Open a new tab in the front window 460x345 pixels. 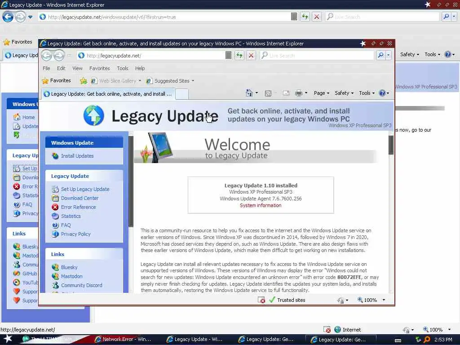click(182, 94)
